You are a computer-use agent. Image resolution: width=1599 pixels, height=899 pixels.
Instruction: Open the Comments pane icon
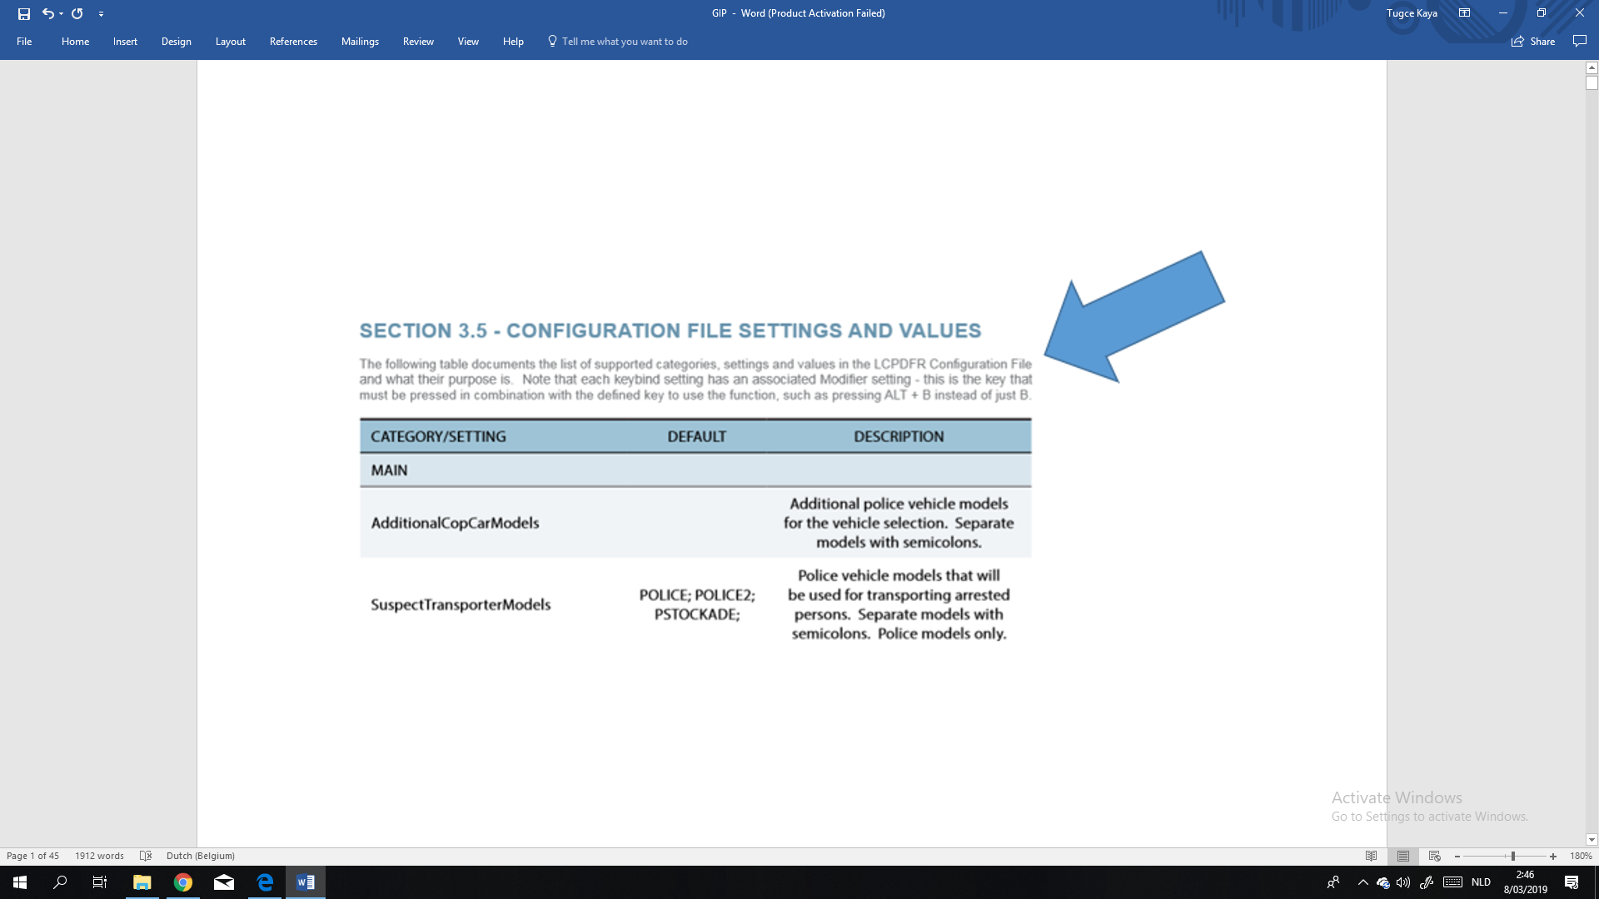tap(1579, 41)
